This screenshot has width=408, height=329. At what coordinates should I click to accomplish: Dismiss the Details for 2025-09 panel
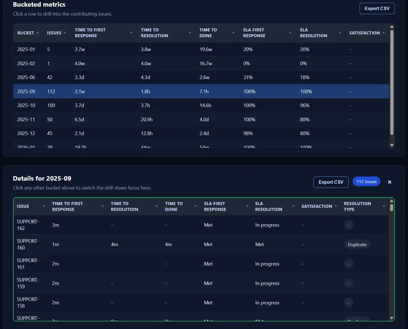coord(390,182)
